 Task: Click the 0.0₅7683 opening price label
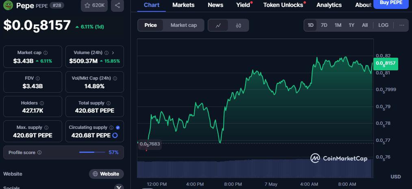point(150,144)
